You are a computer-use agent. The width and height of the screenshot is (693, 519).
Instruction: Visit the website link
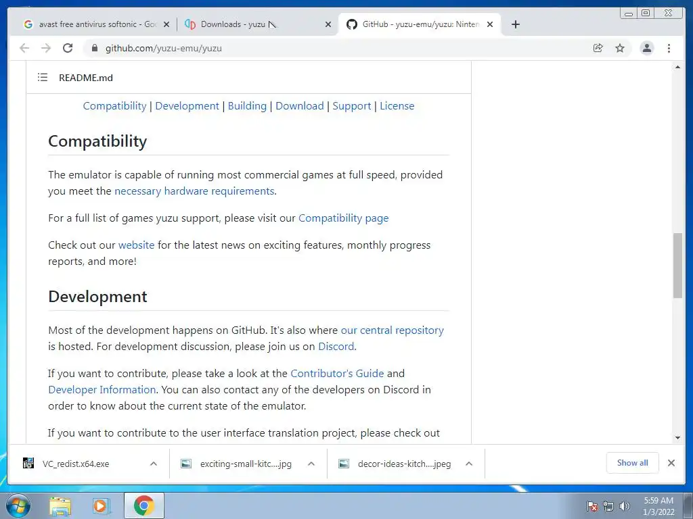coord(136,245)
